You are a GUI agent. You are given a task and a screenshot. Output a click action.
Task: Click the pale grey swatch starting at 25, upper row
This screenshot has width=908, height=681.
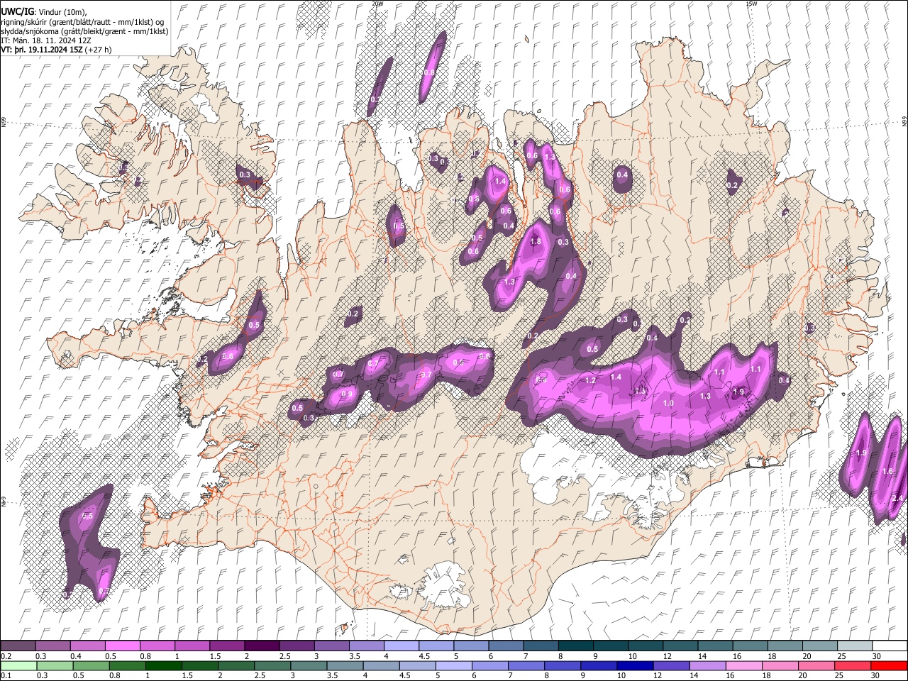pyautogui.click(x=854, y=646)
